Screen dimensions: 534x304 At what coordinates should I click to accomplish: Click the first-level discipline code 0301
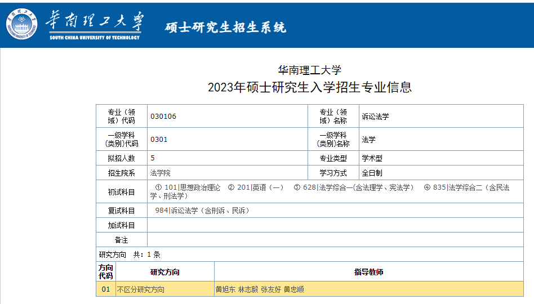pyautogui.click(x=159, y=140)
